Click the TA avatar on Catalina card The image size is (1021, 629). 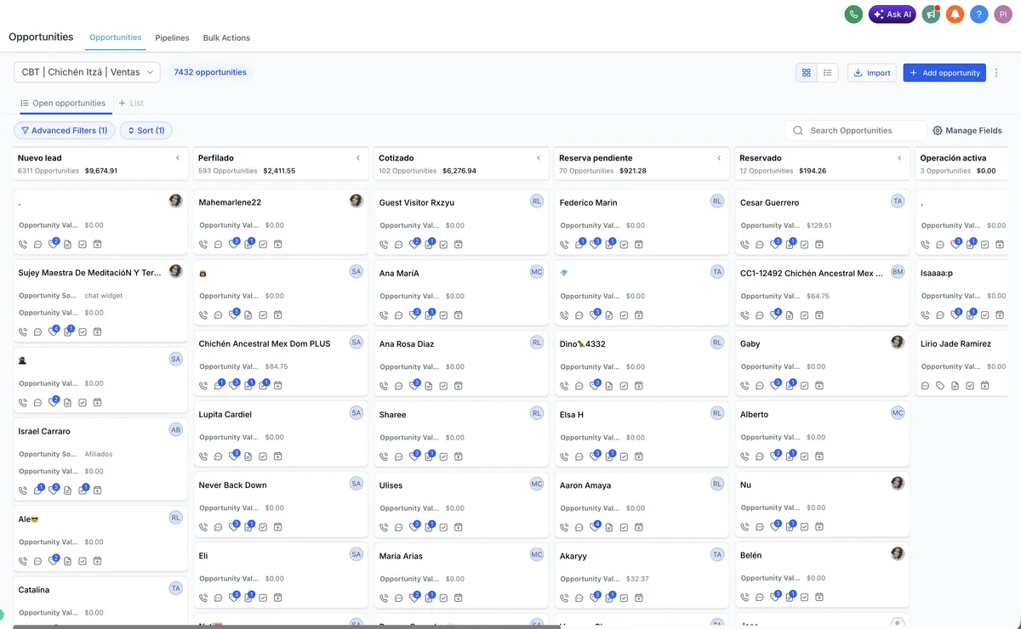pos(176,587)
